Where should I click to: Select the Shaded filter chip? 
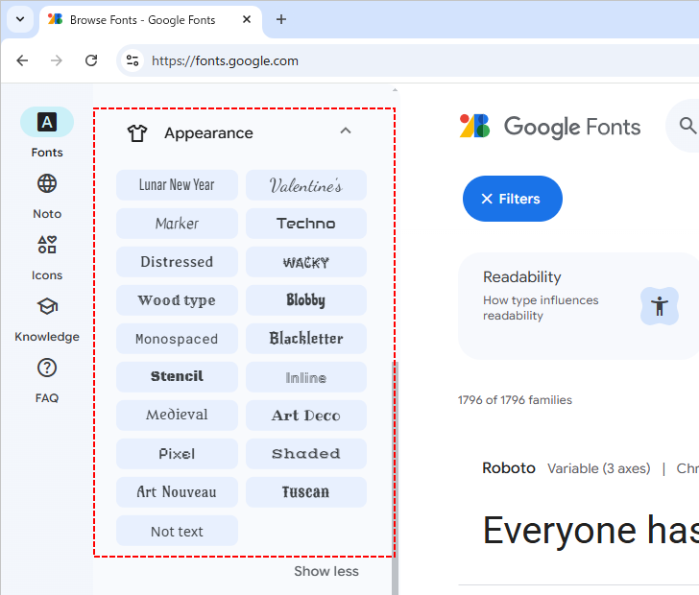[306, 453]
